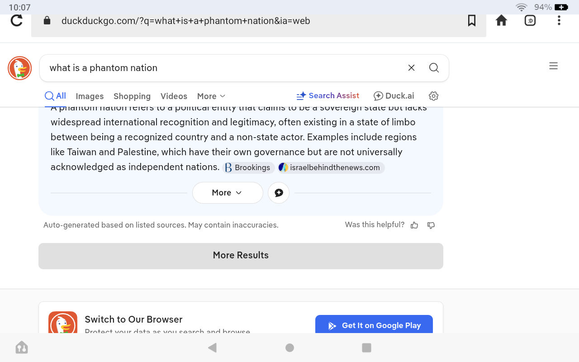Expand the answer with More button
This screenshot has width=579, height=362.
227,193
